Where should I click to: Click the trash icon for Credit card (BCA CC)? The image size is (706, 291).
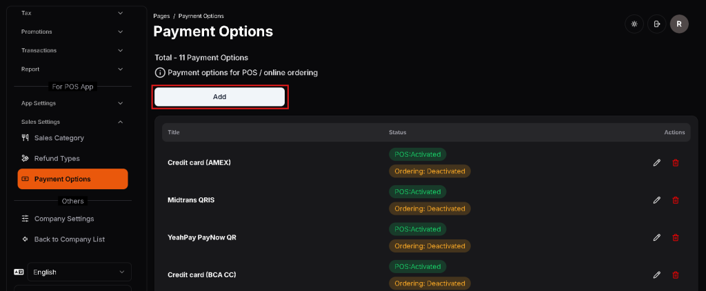(675, 274)
